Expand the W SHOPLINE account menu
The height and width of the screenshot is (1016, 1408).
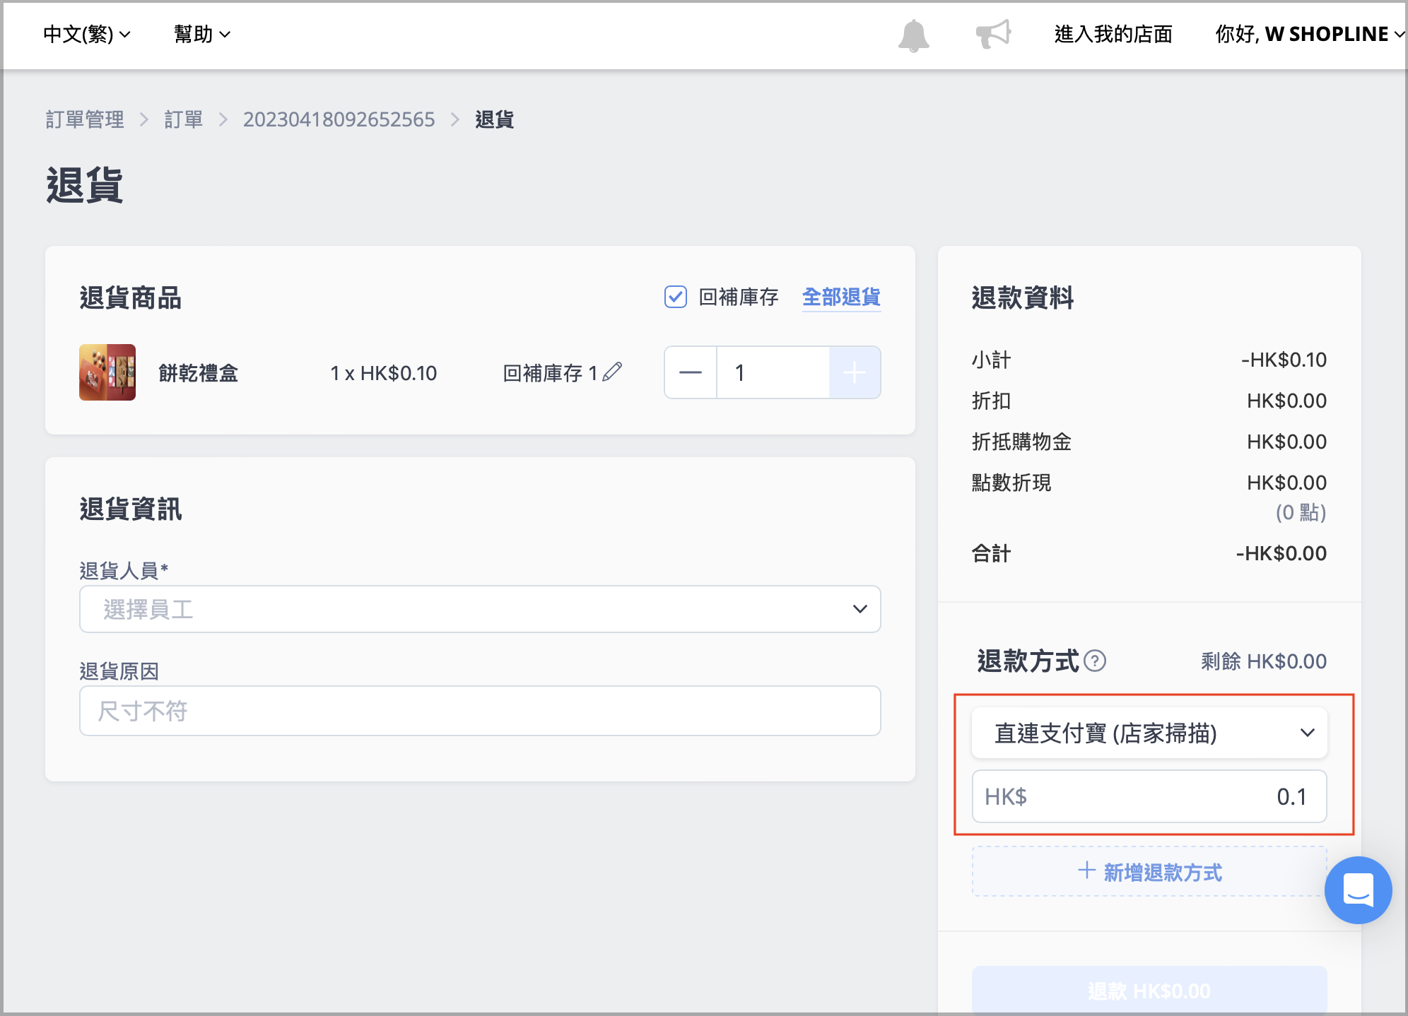(1310, 34)
